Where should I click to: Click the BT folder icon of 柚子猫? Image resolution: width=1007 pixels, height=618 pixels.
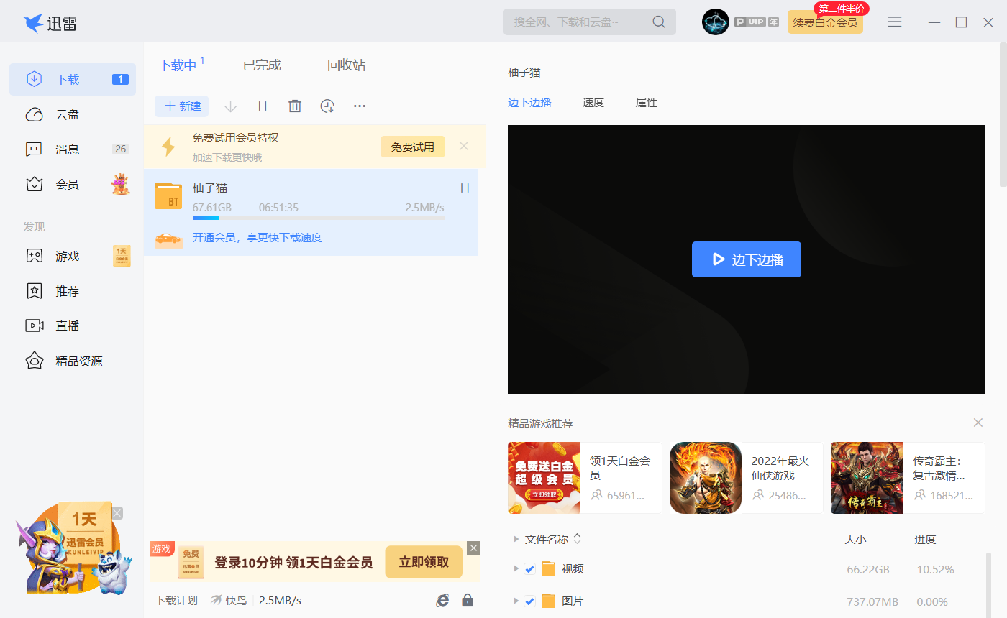pyautogui.click(x=168, y=195)
